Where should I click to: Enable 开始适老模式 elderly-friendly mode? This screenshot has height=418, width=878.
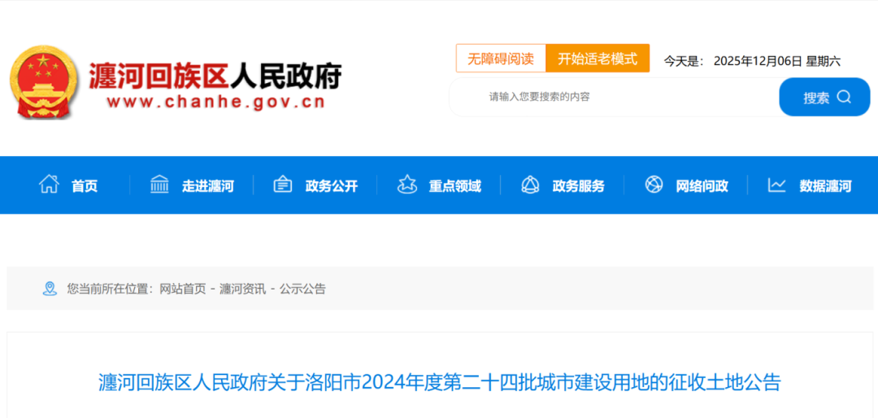[598, 59]
